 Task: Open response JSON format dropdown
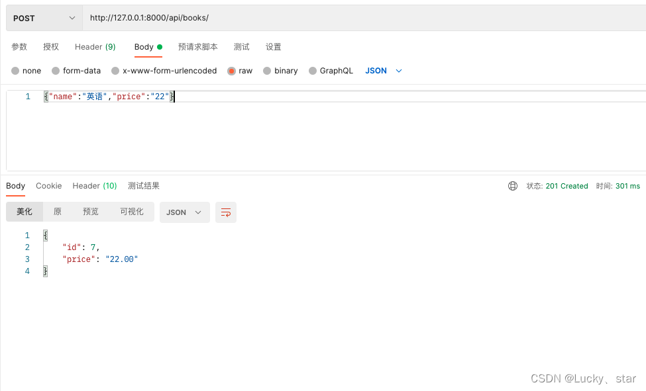pos(185,212)
